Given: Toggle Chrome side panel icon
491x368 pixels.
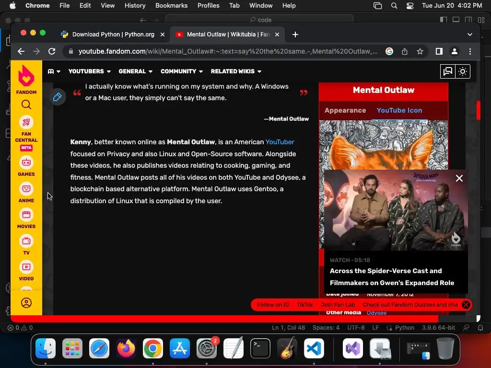Looking at the screenshot, I should (x=439, y=51).
